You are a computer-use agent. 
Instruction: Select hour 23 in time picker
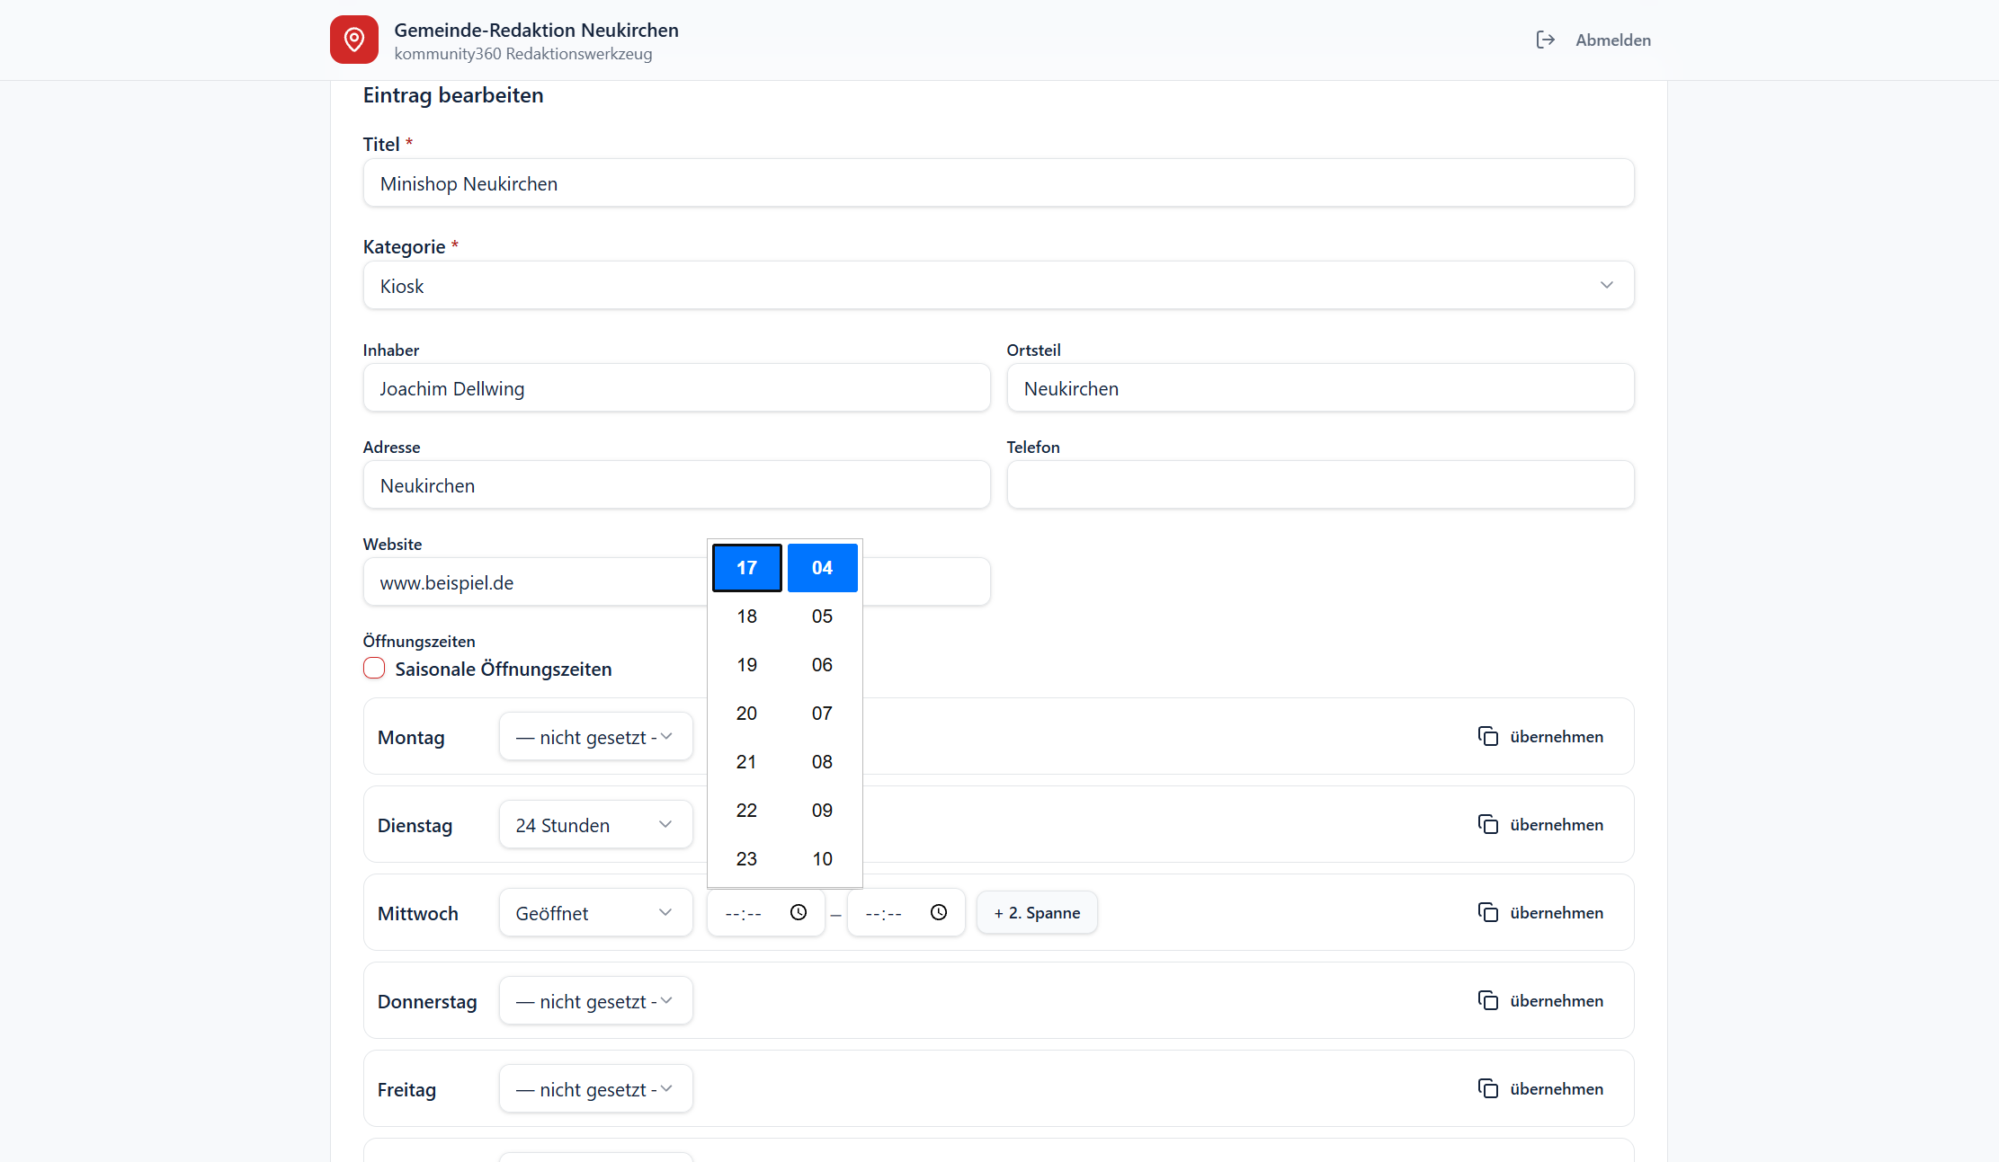coord(746,859)
